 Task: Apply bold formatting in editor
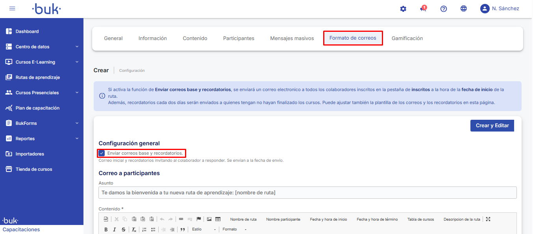(106, 230)
